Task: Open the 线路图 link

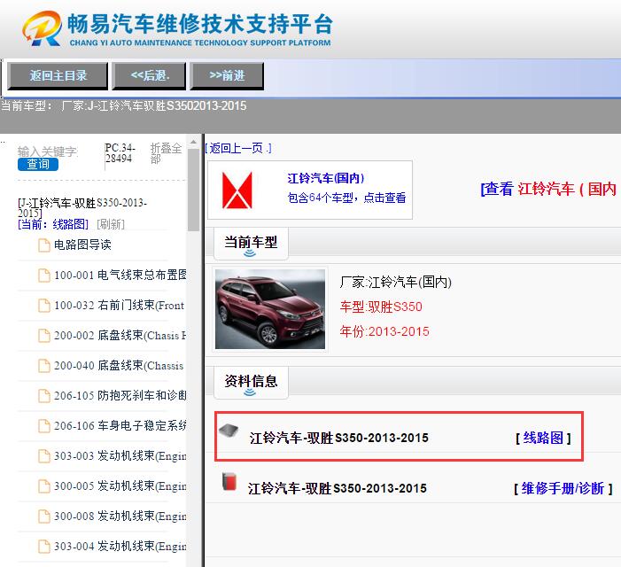Action: pyautogui.click(x=543, y=438)
